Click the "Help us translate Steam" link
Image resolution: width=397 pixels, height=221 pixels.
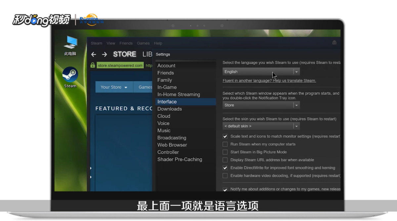click(269, 80)
